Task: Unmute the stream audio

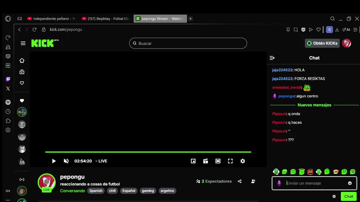Action: (66, 161)
